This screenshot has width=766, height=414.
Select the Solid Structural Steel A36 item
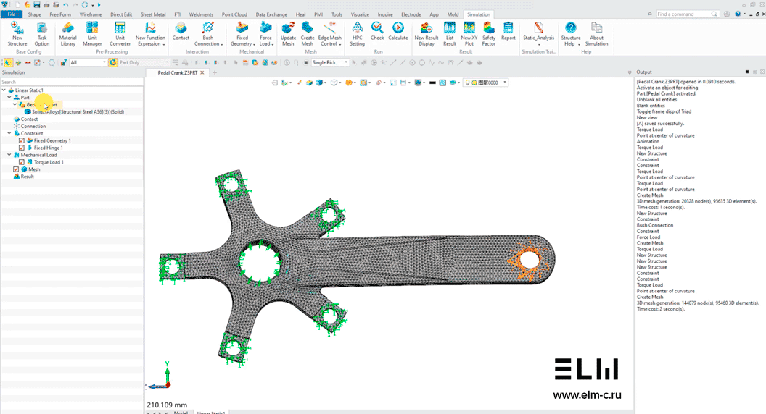(x=78, y=111)
